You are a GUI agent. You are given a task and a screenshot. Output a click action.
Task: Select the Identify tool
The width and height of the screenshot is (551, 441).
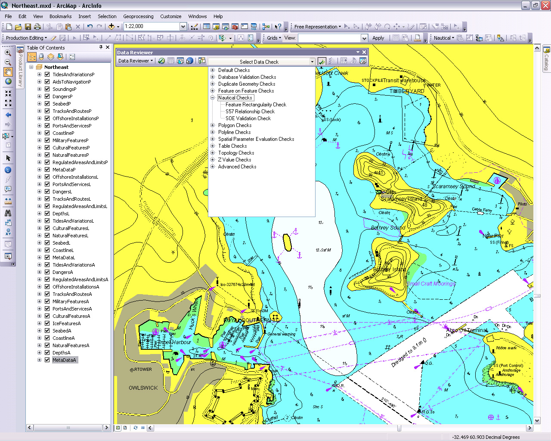(x=8, y=170)
